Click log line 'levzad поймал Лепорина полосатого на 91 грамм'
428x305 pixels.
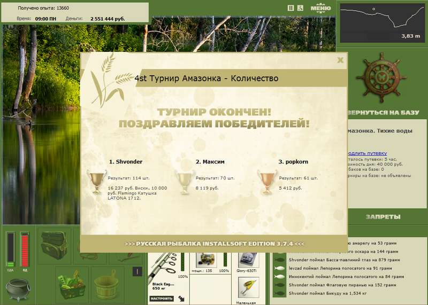(340, 268)
